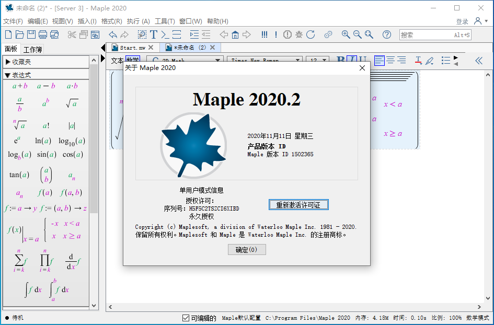The height and width of the screenshot is (325, 494).
Task: Switch input to 文本 mode
Action: 117,61
